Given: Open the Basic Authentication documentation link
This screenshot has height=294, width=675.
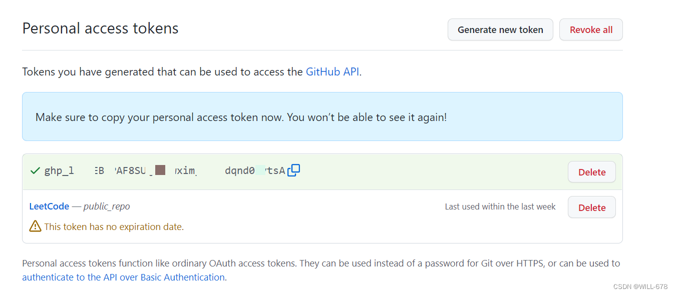Looking at the screenshot, I should pyautogui.click(x=123, y=277).
